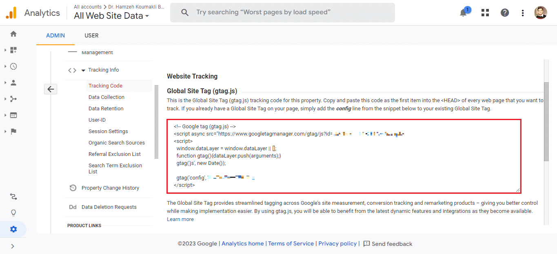
Task: Click the Learn more link
Action: click(x=180, y=219)
